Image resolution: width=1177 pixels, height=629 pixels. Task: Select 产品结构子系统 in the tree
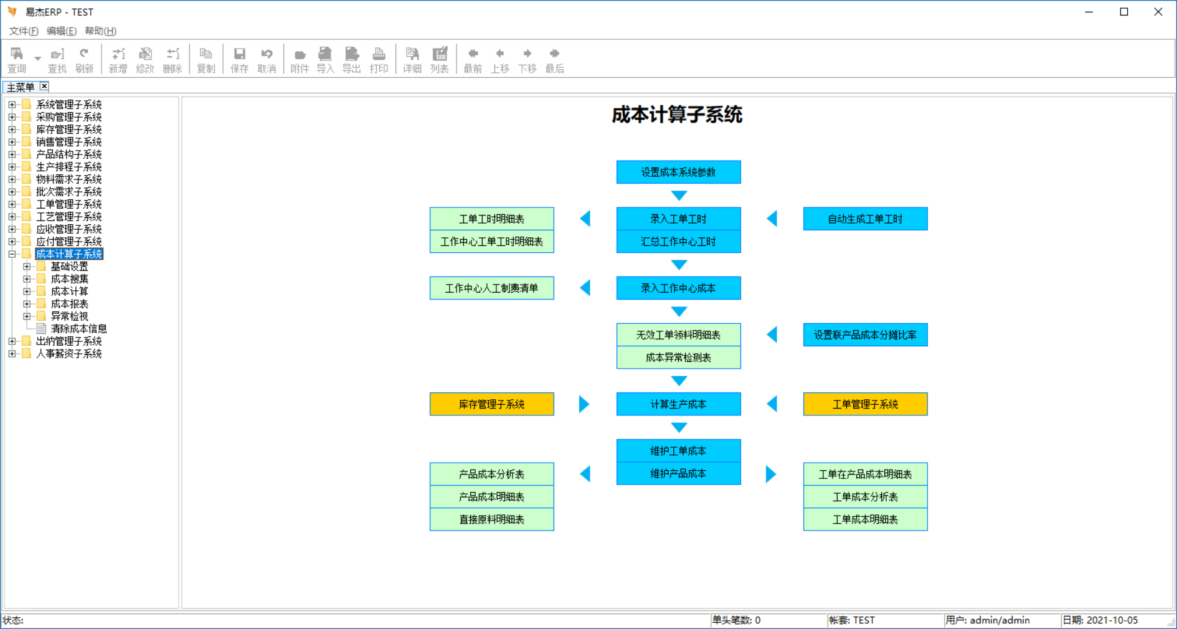tap(69, 154)
